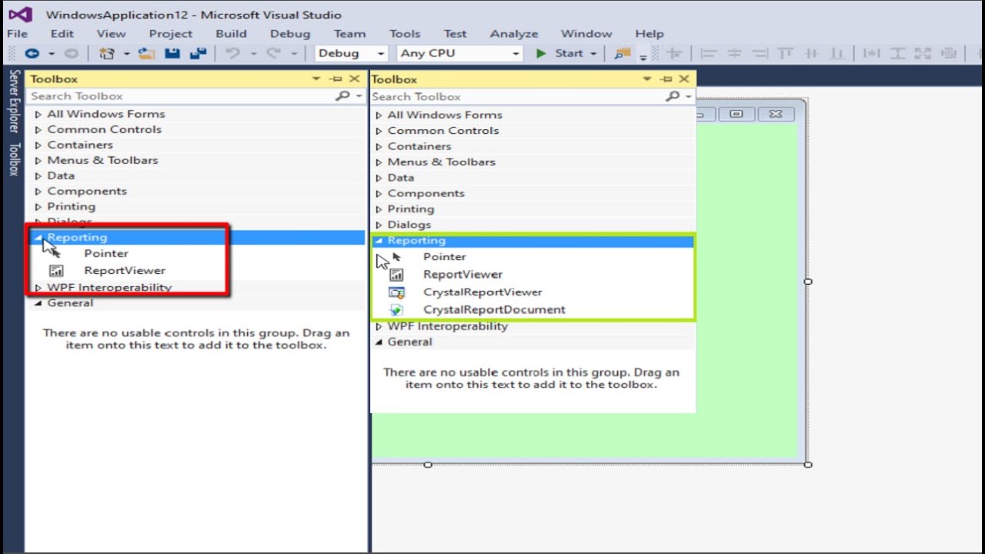Click the Visual Studio logo in title bar
This screenshot has height=554, width=985.
[20, 15]
